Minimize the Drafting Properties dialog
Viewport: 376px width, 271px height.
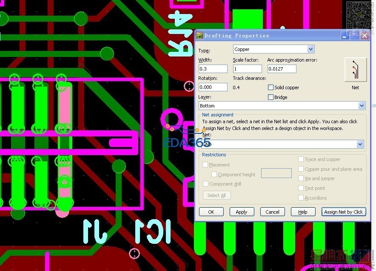[x=345, y=36]
